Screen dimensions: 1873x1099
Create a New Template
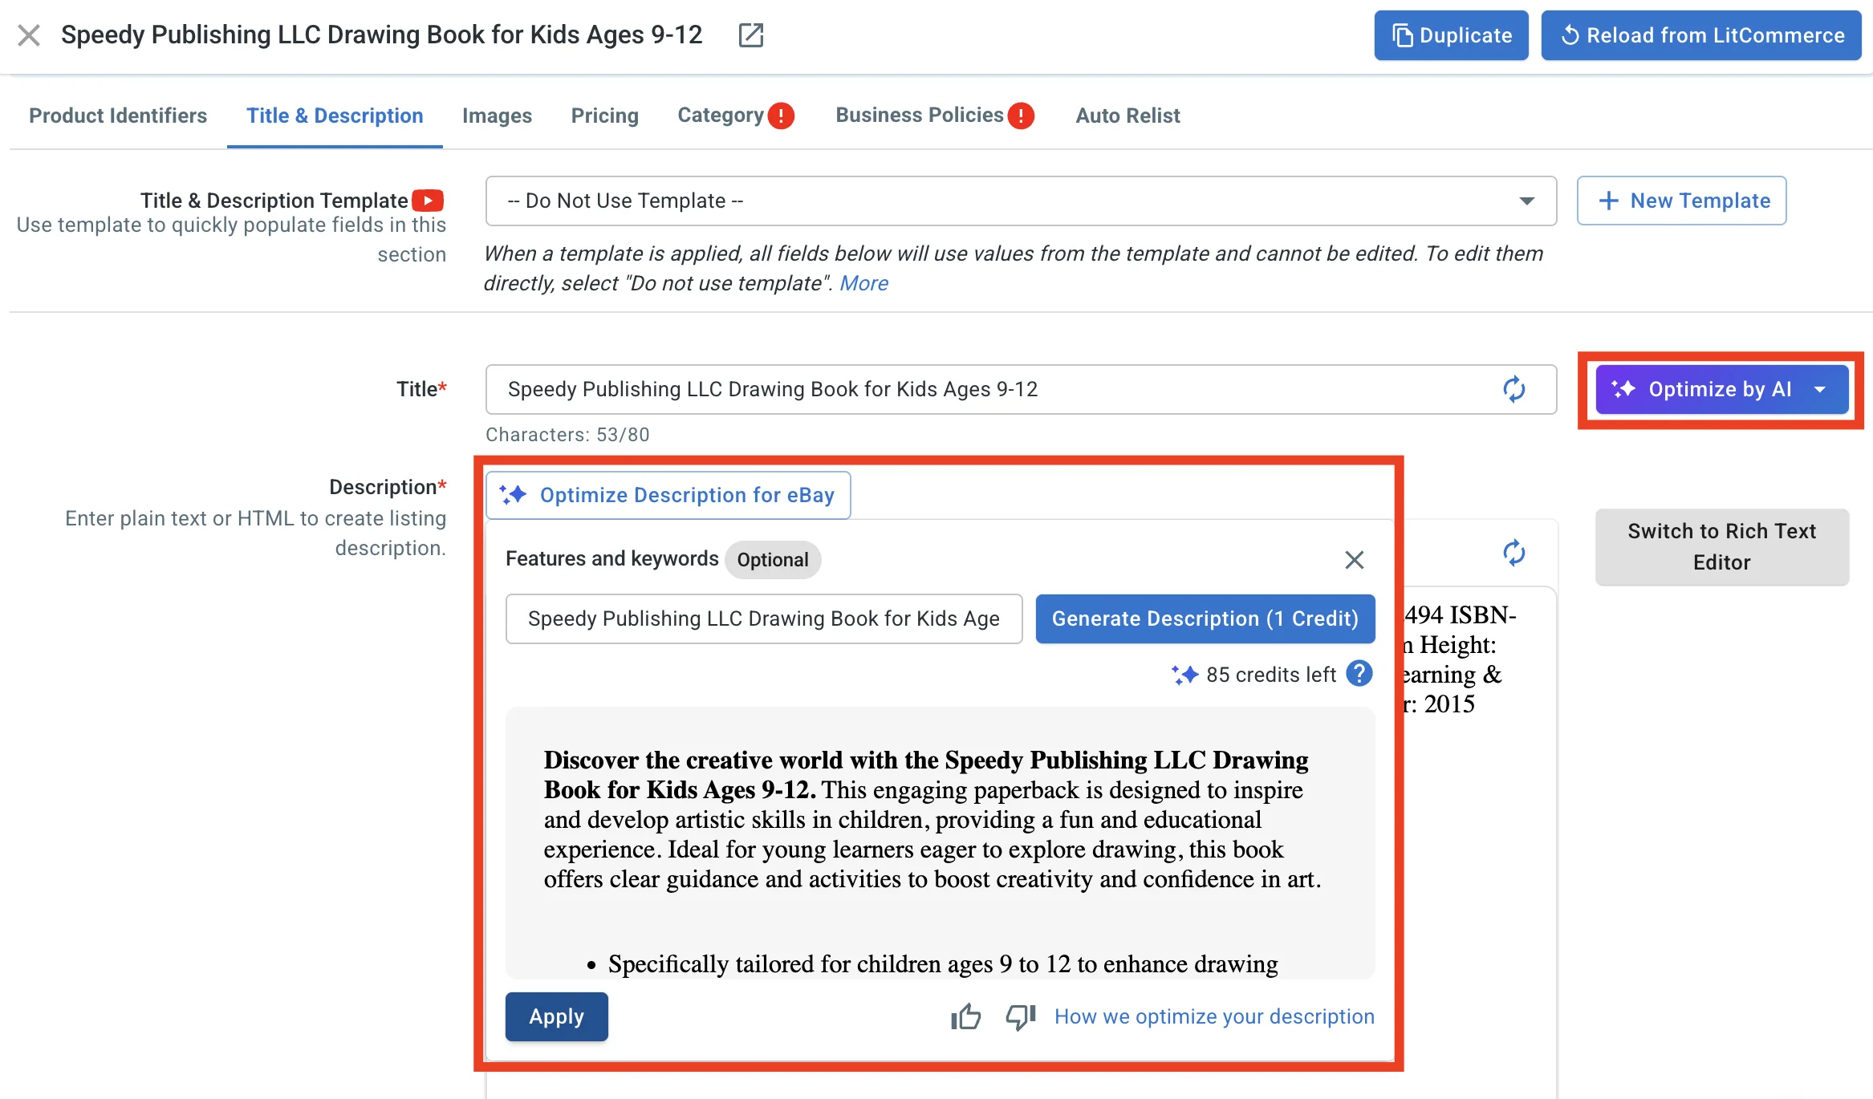pyautogui.click(x=1681, y=201)
